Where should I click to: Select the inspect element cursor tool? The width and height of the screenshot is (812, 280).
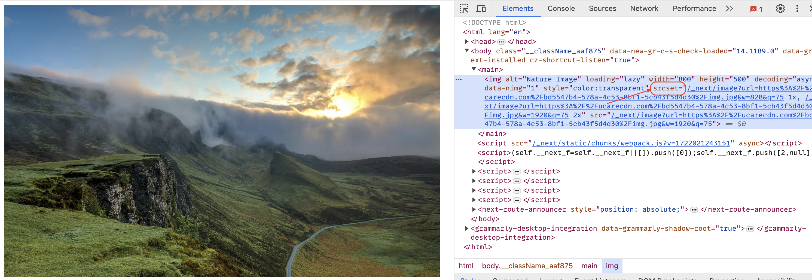[464, 8]
